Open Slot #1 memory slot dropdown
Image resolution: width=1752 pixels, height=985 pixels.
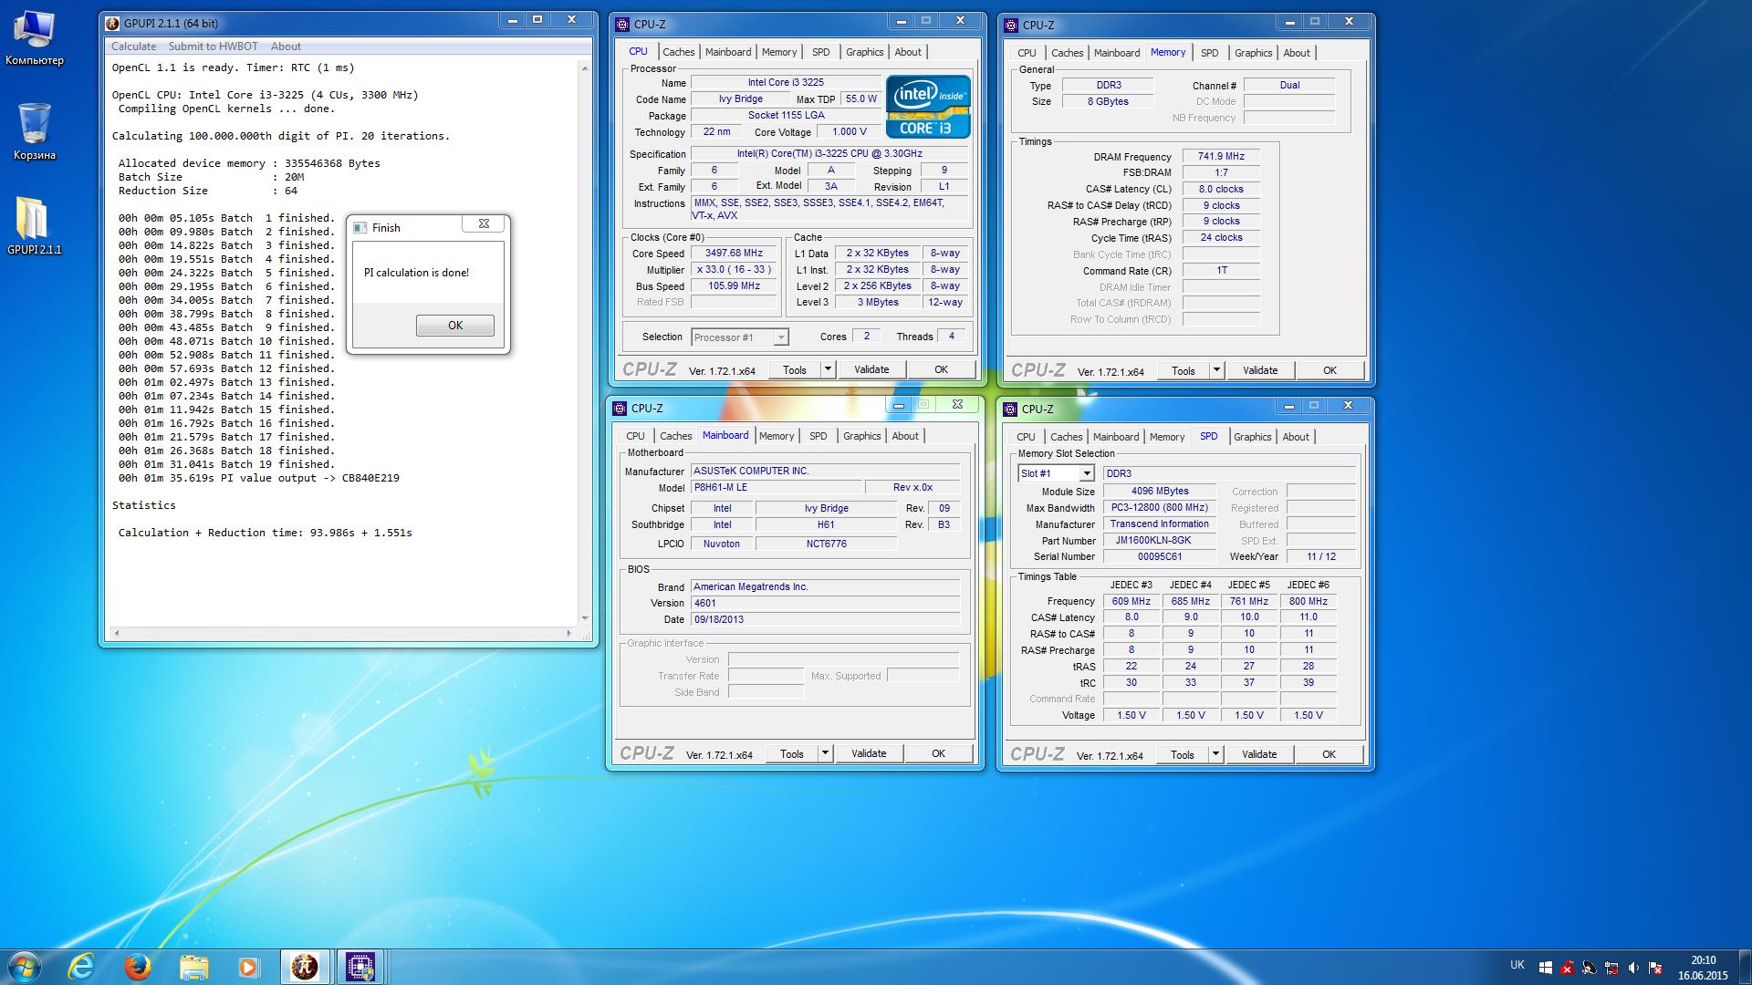click(1056, 473)
